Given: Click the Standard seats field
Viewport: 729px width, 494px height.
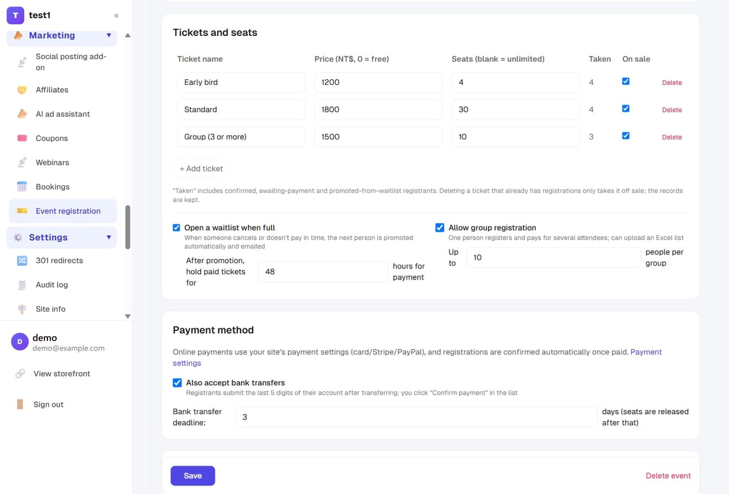Looking at the screenshot, I should [516, 109].
